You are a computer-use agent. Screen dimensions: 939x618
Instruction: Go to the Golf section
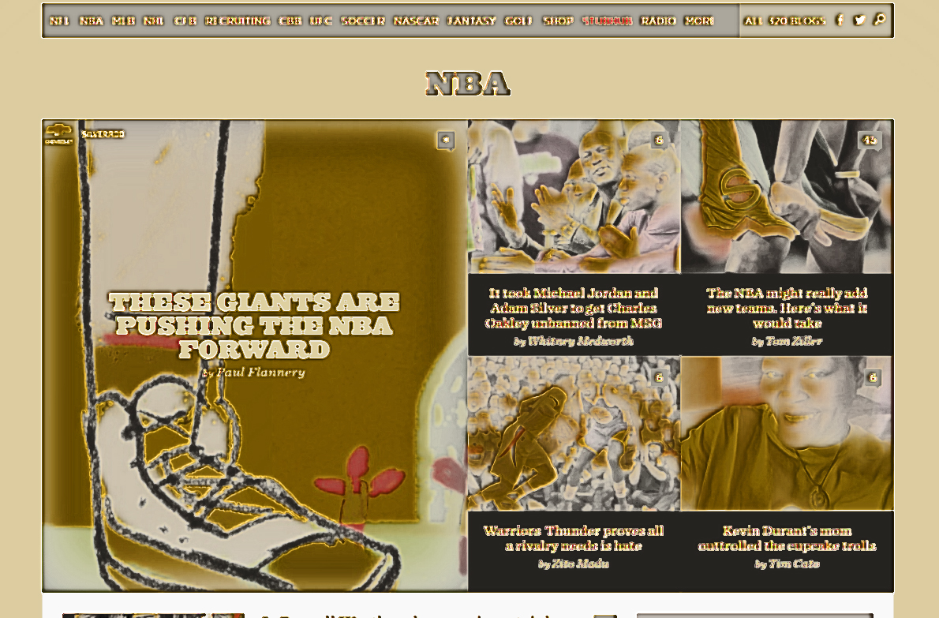pos(518,21)
